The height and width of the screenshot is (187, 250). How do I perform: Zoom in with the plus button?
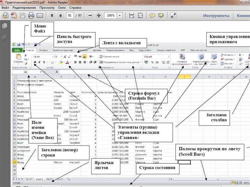pyautogui.click(x=99, y=15)
